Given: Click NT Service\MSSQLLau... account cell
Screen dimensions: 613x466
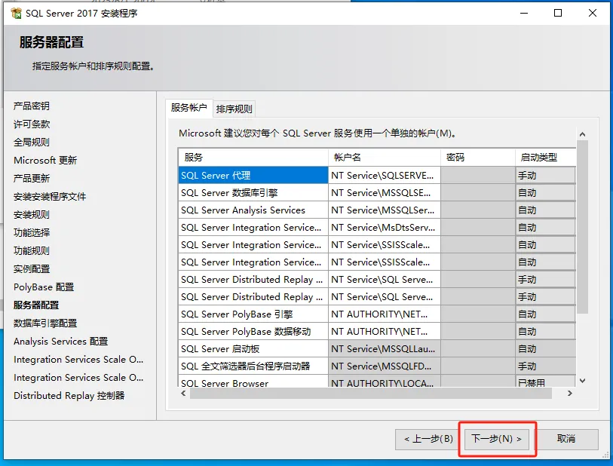Looking at the screenshot, I should pyautogui.click(x=385, y=348).
